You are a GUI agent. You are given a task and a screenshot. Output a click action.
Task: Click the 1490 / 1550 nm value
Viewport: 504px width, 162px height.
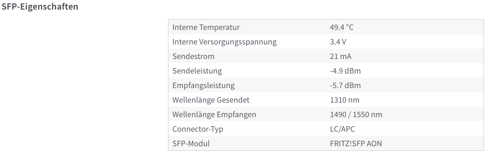point(356,115)
